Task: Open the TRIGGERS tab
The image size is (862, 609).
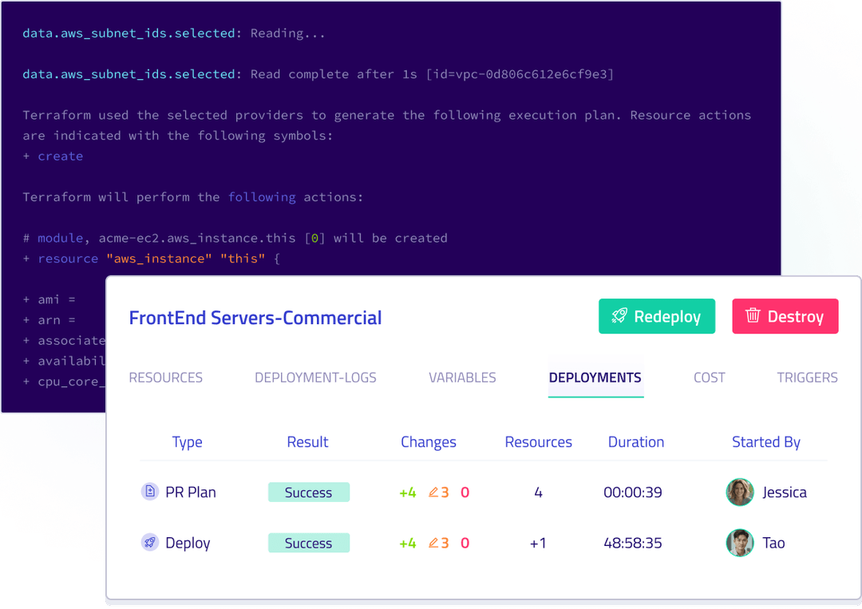Action: pos(807,378)
